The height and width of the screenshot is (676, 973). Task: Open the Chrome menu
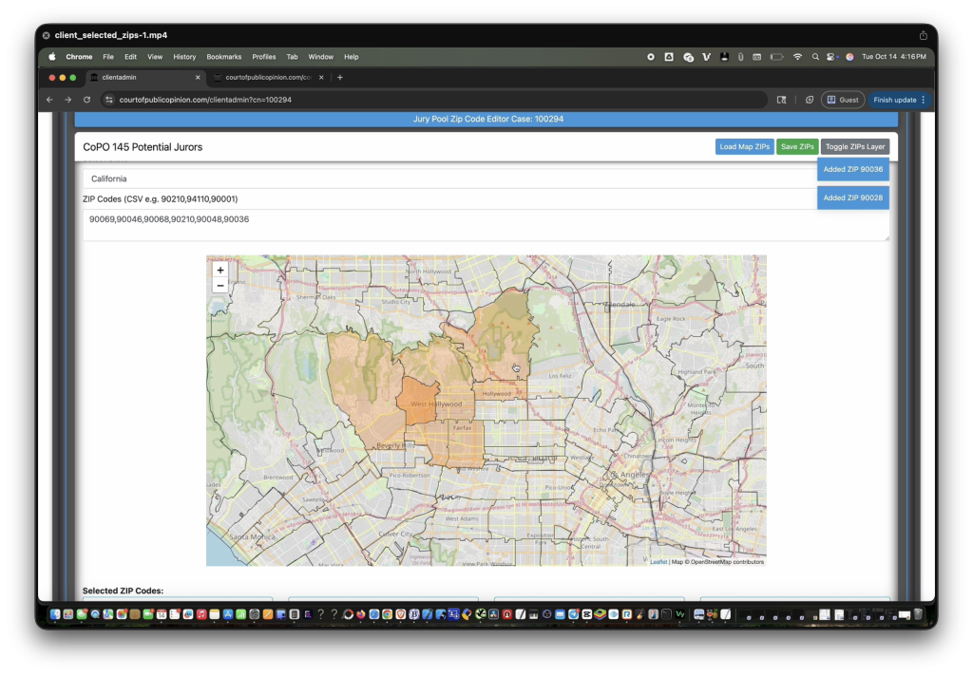[x=79, y=56]
